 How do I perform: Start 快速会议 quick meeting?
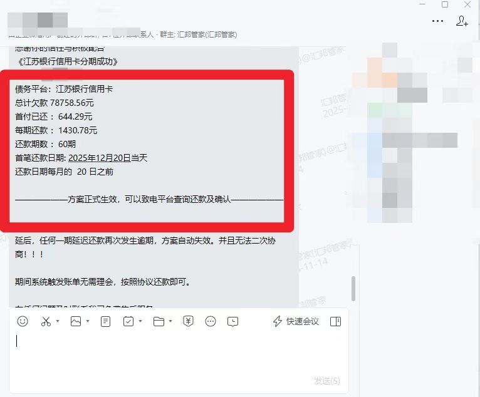pos(296,321)
